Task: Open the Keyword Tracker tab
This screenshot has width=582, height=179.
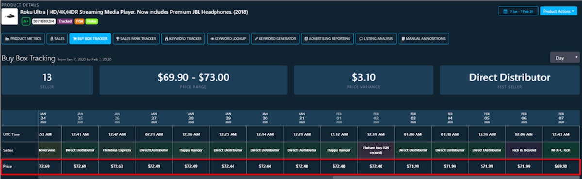Action: coord(183,39)
